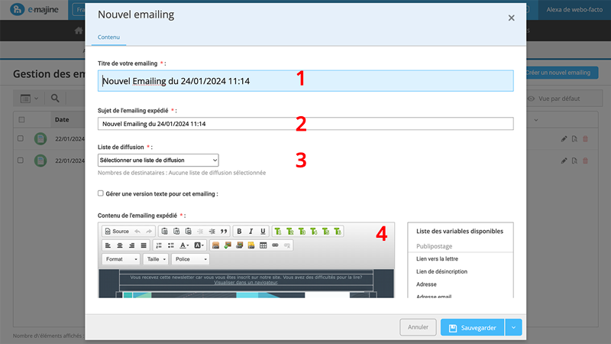Choose Lien de désincription variable
Image resolution: width=611 pixels, height=344 pixels.
[x=441, y=271]
